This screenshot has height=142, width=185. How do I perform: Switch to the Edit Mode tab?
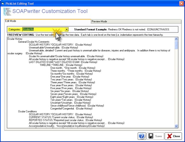coord(48,21)
